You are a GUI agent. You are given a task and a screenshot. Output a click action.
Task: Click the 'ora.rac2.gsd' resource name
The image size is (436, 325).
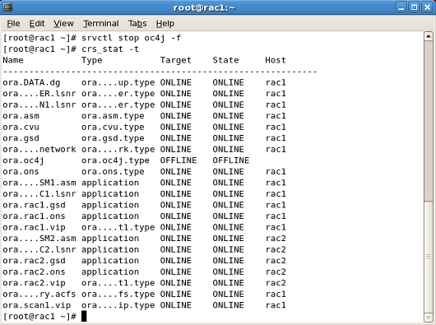pyautogui.click(x=35, y=261)
